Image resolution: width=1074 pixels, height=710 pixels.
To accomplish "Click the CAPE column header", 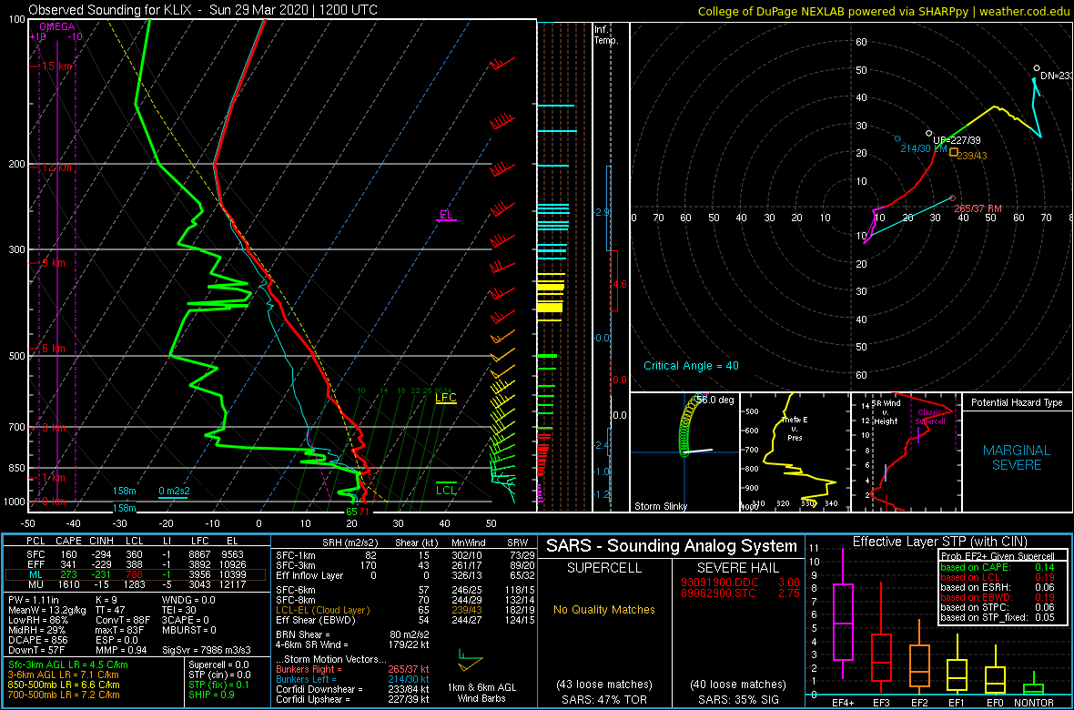I will (68, 541).
